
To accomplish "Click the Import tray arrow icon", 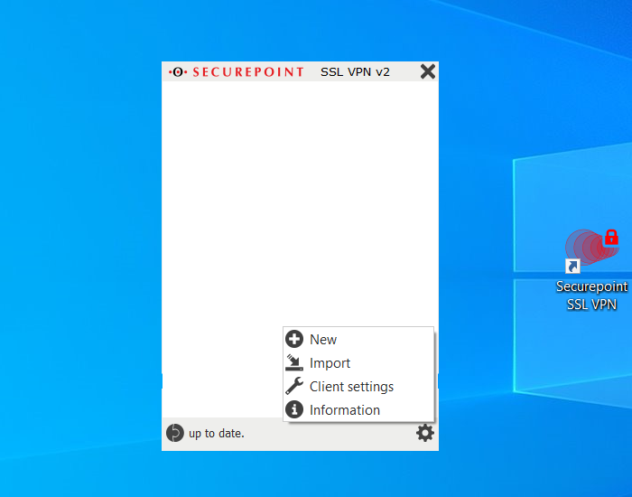I will 294,363.
